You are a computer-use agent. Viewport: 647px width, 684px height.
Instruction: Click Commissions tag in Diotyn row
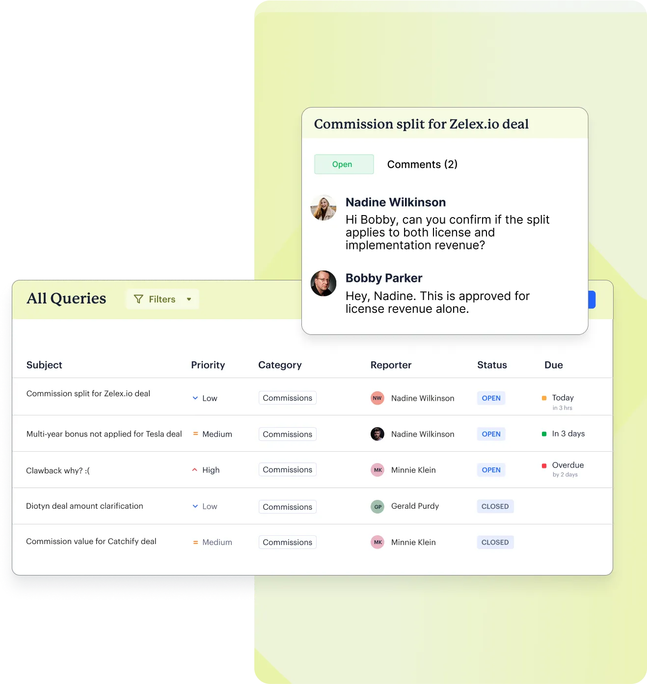[288, 507]
